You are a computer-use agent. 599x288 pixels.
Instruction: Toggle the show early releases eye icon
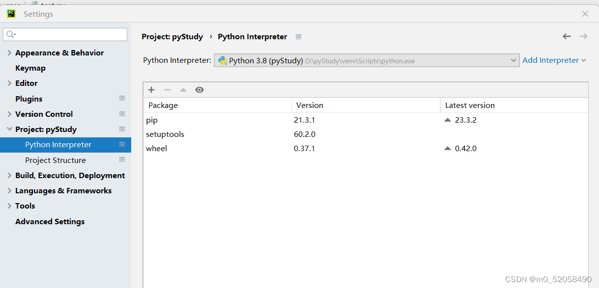[x=199, y=90]
